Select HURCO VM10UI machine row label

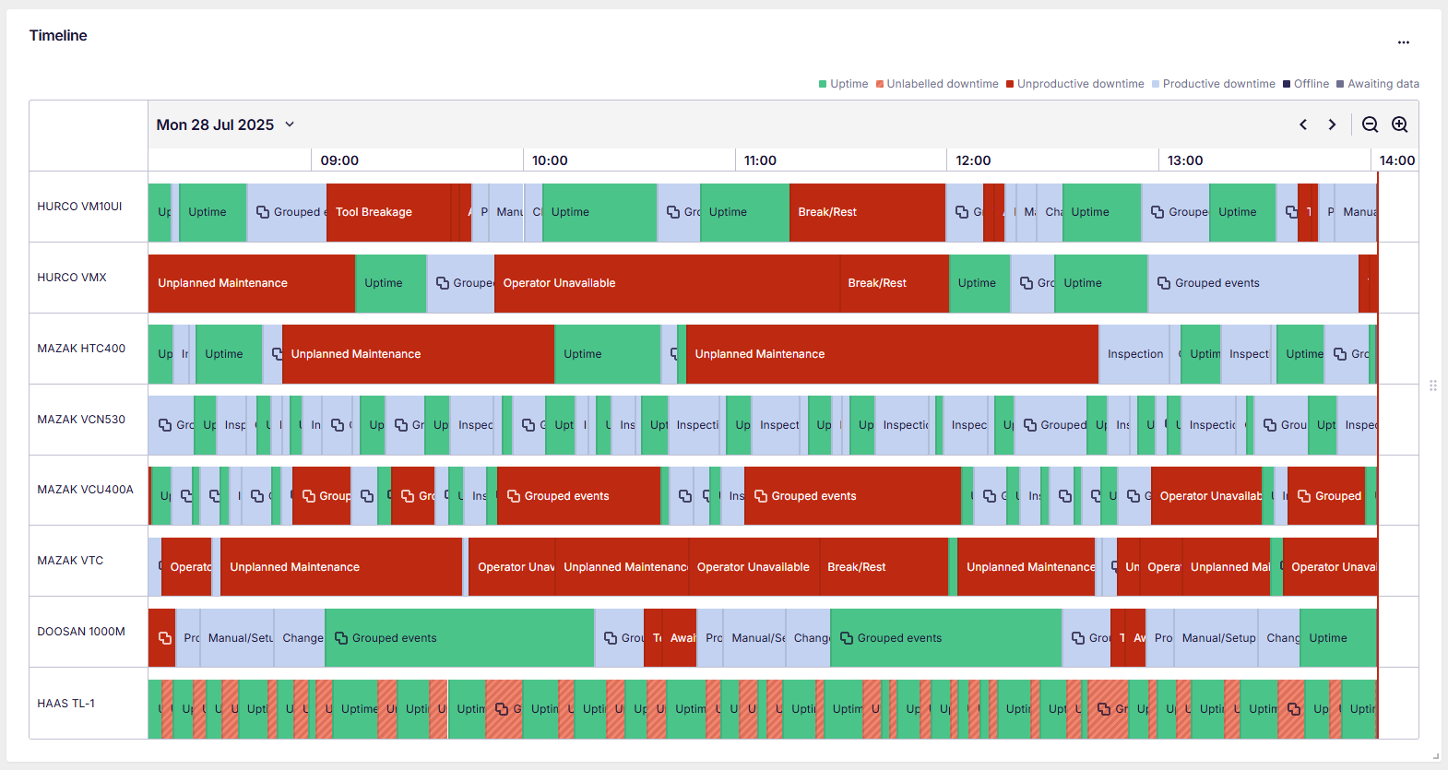click(79, 207)
